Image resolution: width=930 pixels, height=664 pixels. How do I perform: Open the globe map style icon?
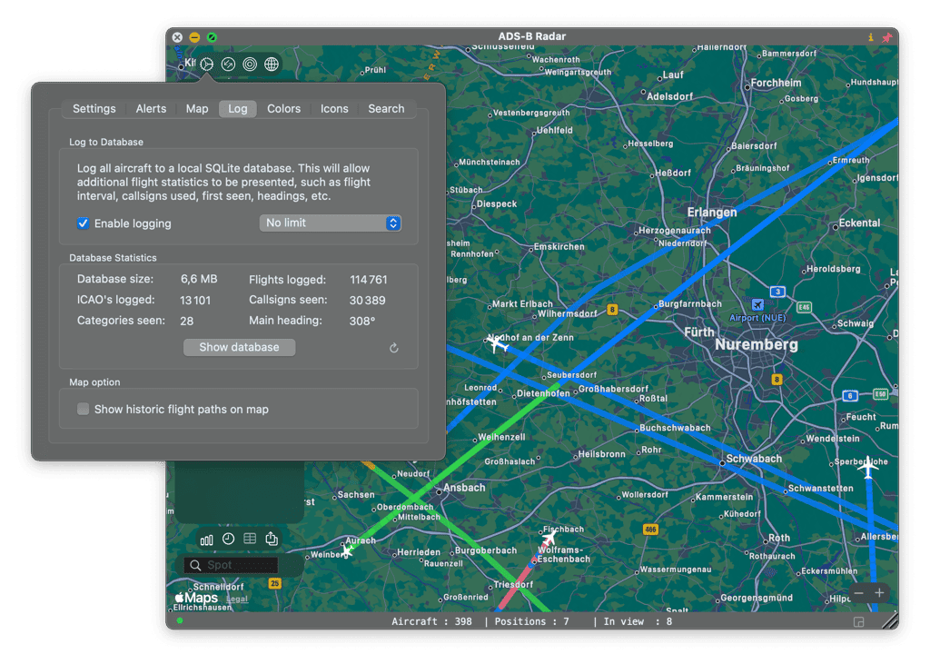coord(271,64)
